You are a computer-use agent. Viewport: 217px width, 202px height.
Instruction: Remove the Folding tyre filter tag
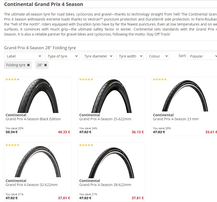click(28, 65)
